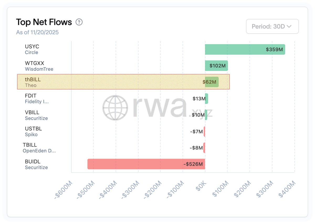Screen dimensions: 315x224
Task: Click the TBILL asset label
Action: coord(30,145)
